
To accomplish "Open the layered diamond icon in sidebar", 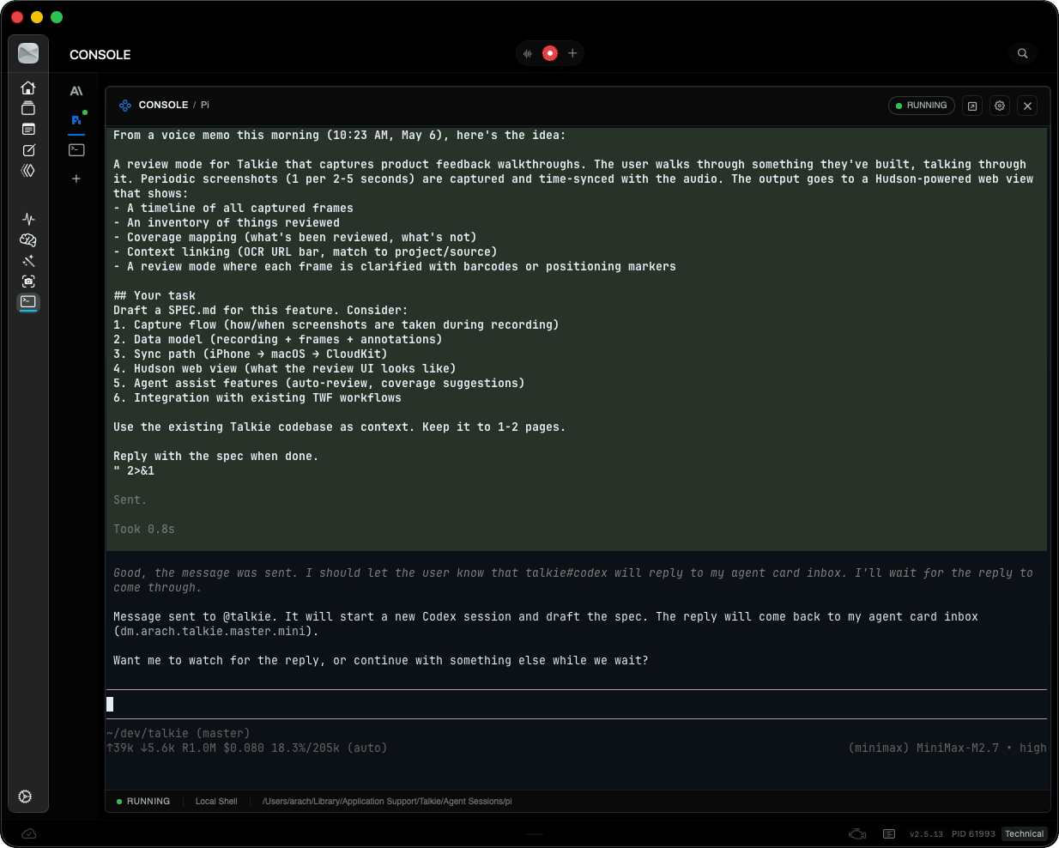I will click(x=28, y=171).
